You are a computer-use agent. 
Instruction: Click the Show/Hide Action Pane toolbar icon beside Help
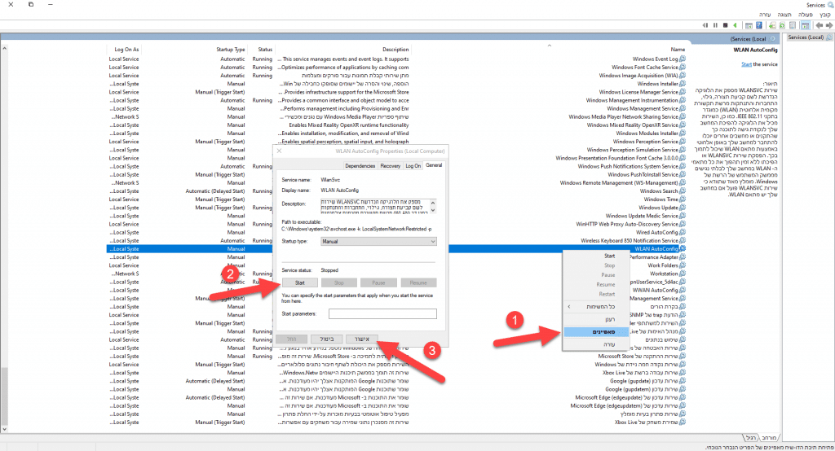(749, 25)
